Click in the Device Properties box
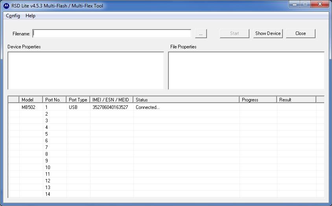Image resolution: width=332 pixels, height=206 pixels. [86, 70]
